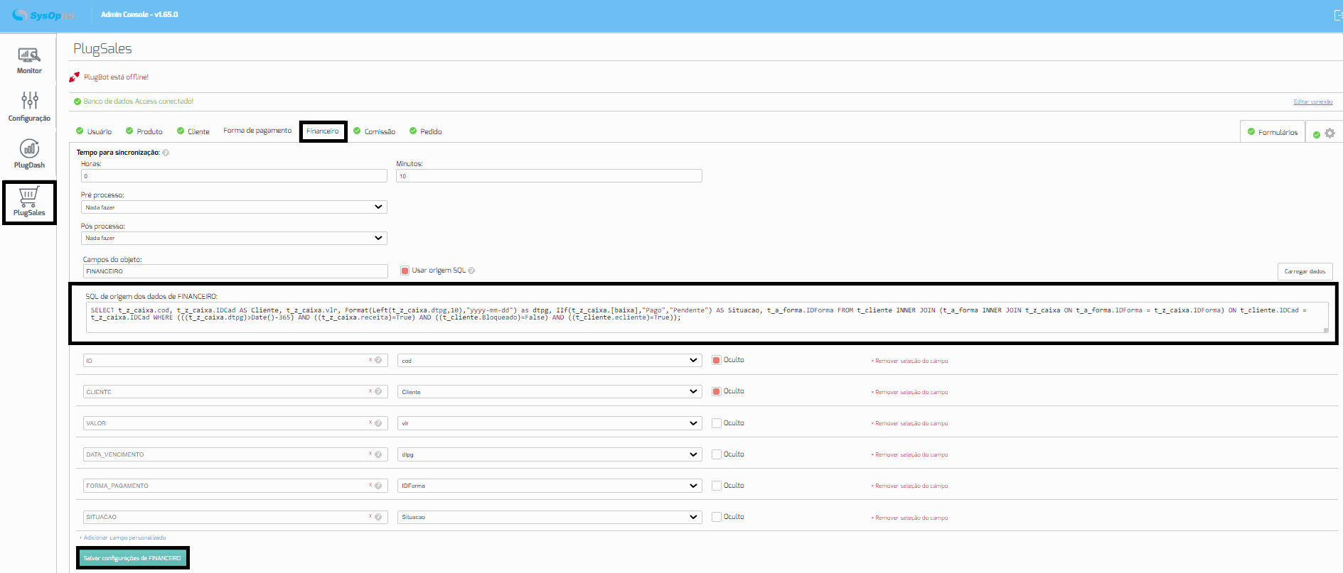Open PlugSales cart icon in sidebar
Image resolution: width=1343 pixels, height=573 pixels.
point(28,197)
